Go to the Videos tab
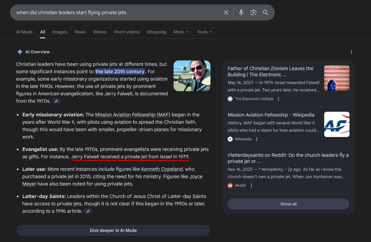The image size is (371, 242). 100,32
